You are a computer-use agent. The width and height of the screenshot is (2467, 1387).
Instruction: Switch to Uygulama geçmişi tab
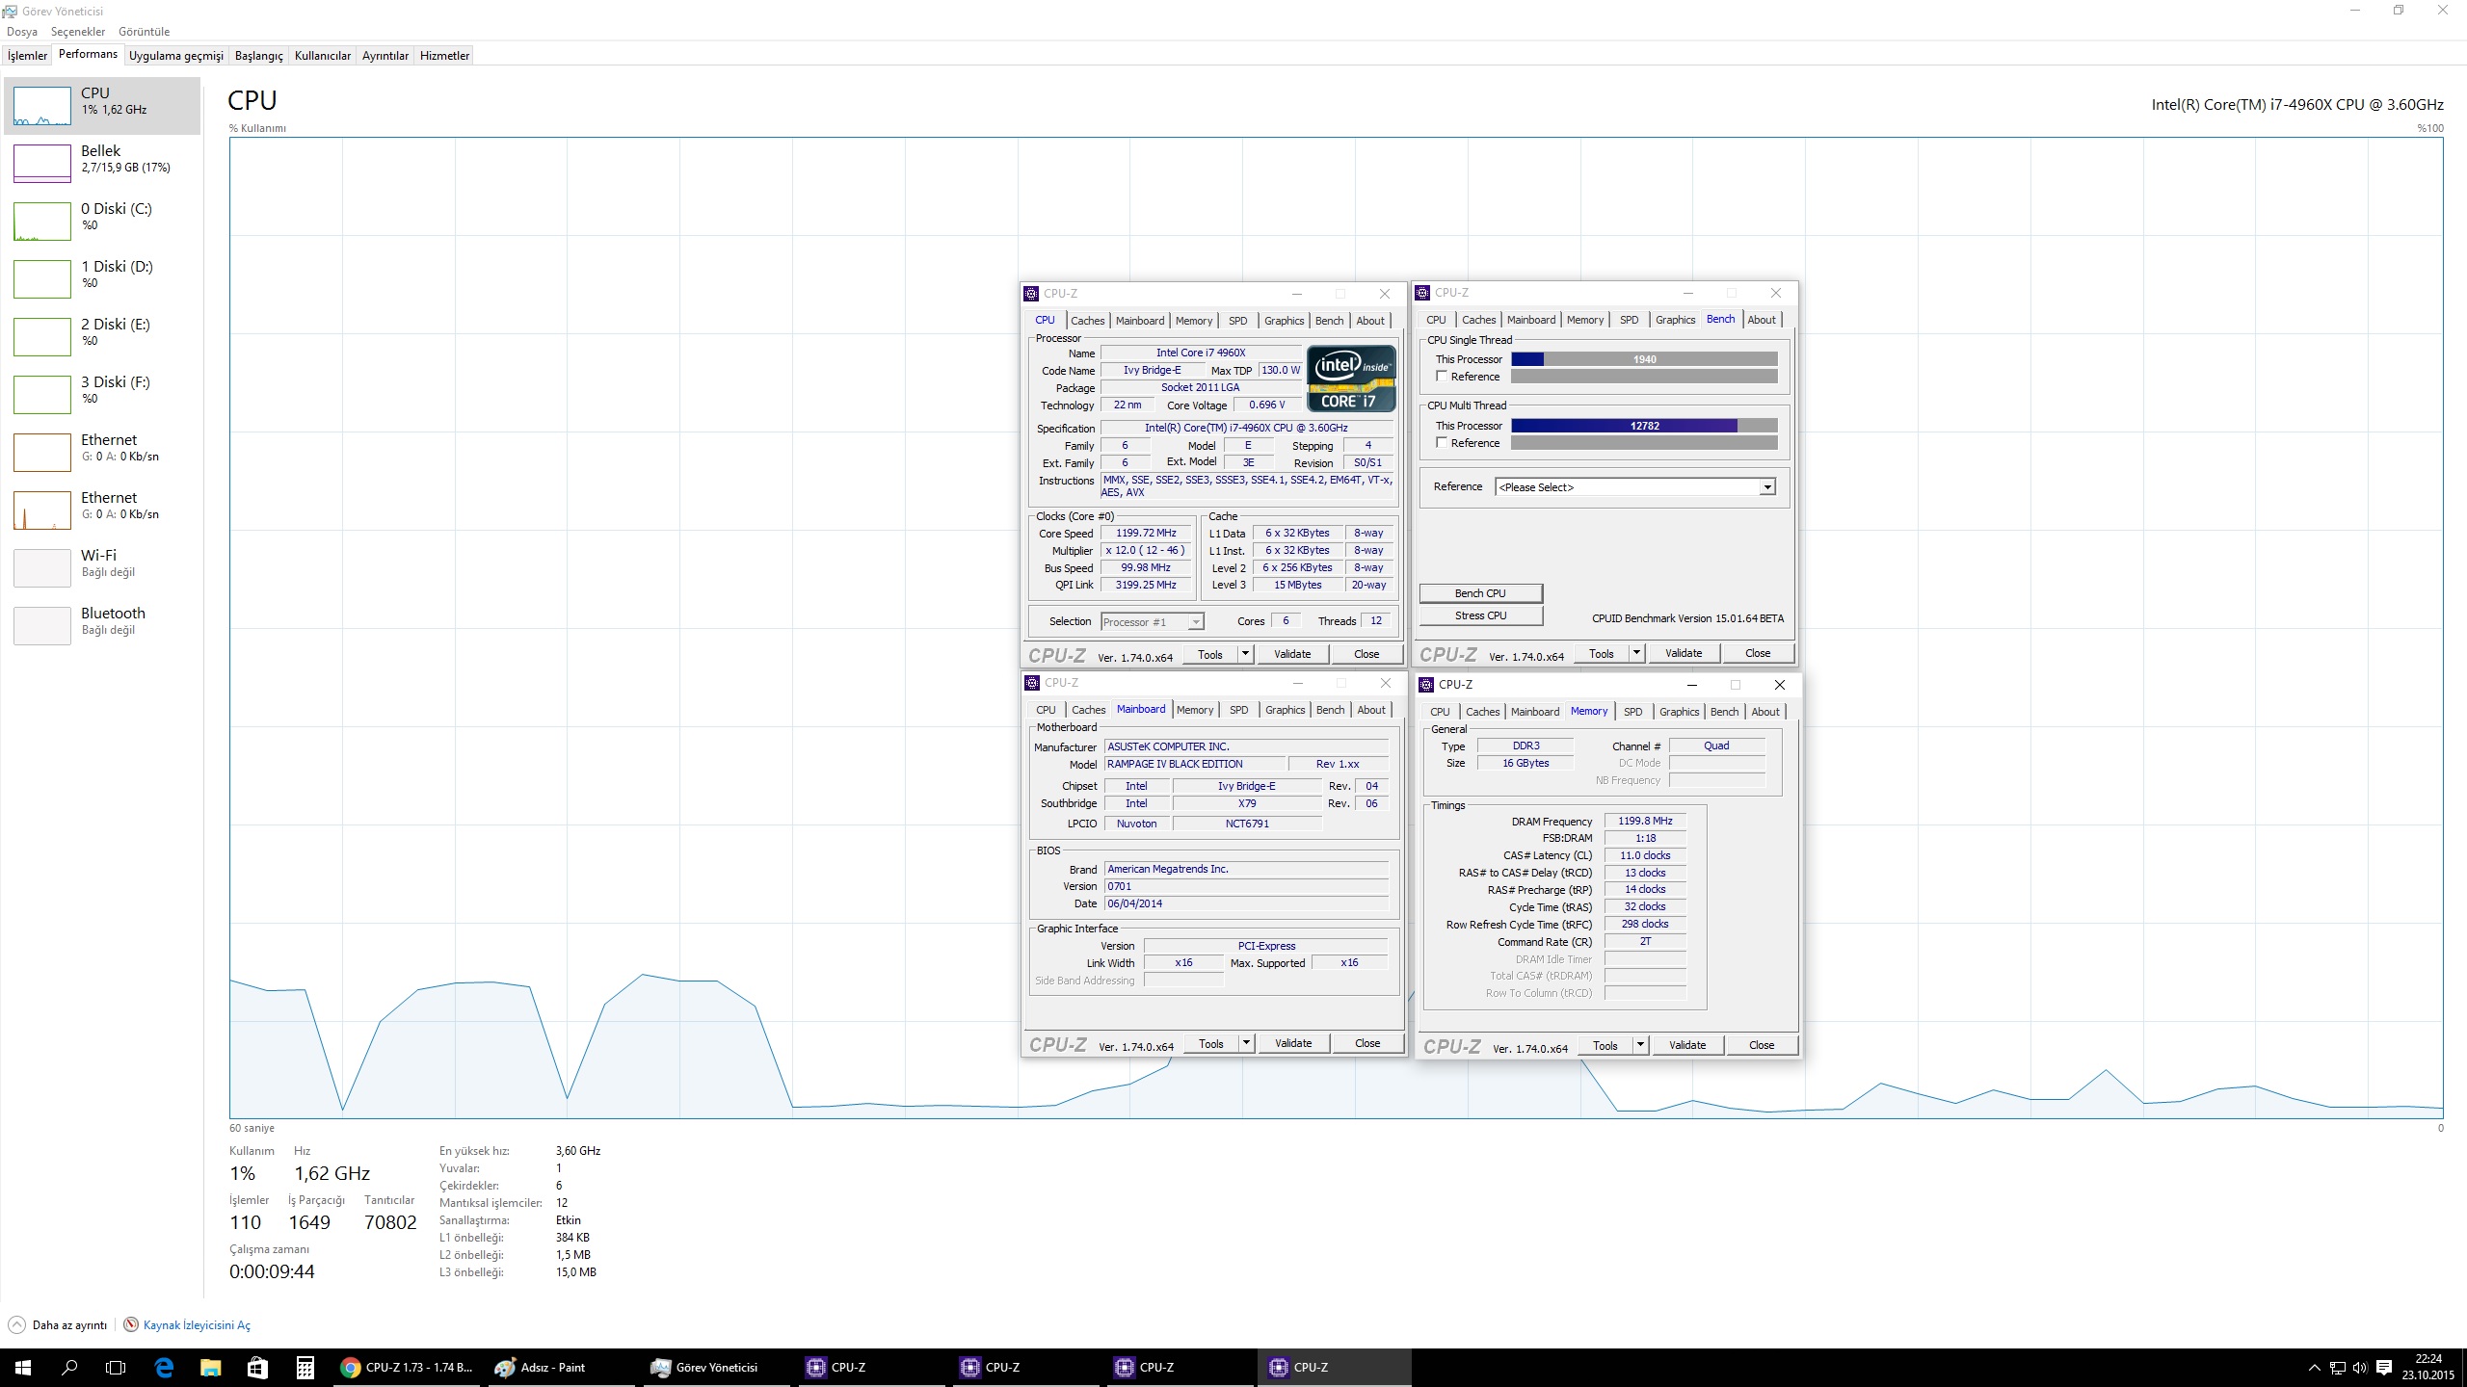tap(176, 56)
